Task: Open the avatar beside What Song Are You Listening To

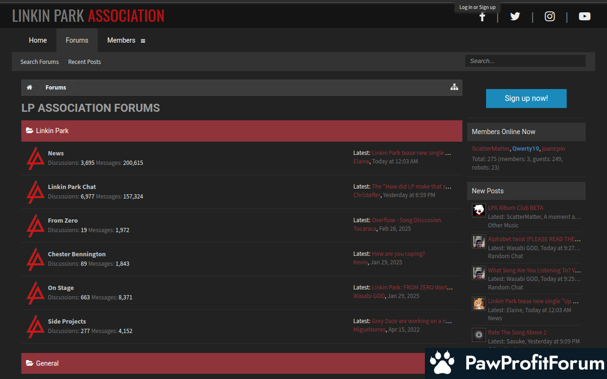Action: [x=479, y=273]
